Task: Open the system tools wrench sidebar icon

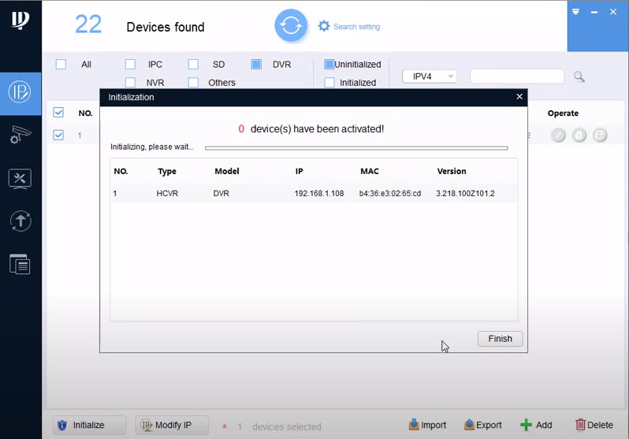Action: (20, 178)
